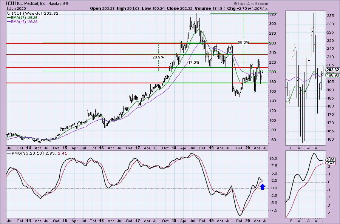This screenshot has width=340, height=224.
Task: Select the High 204.53 value
Action: click(x=128, y=8)
